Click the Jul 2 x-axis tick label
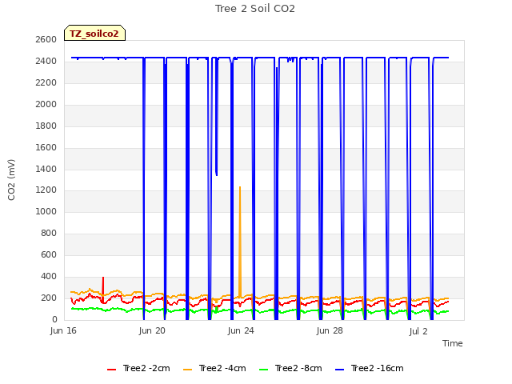The height and width of the screenshot is (384, 512). 418,331
